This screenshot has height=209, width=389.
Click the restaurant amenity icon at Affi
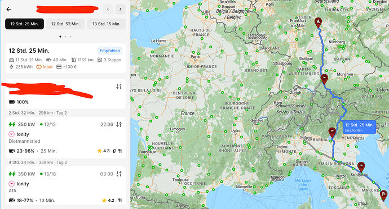(x=120, y=201)
